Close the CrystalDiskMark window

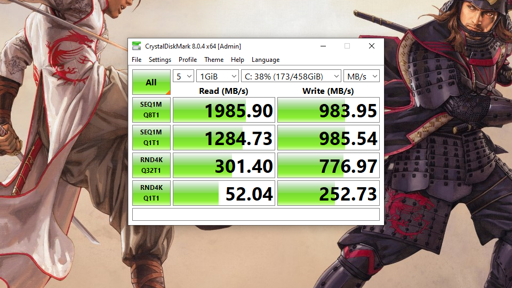pos(372,46)
